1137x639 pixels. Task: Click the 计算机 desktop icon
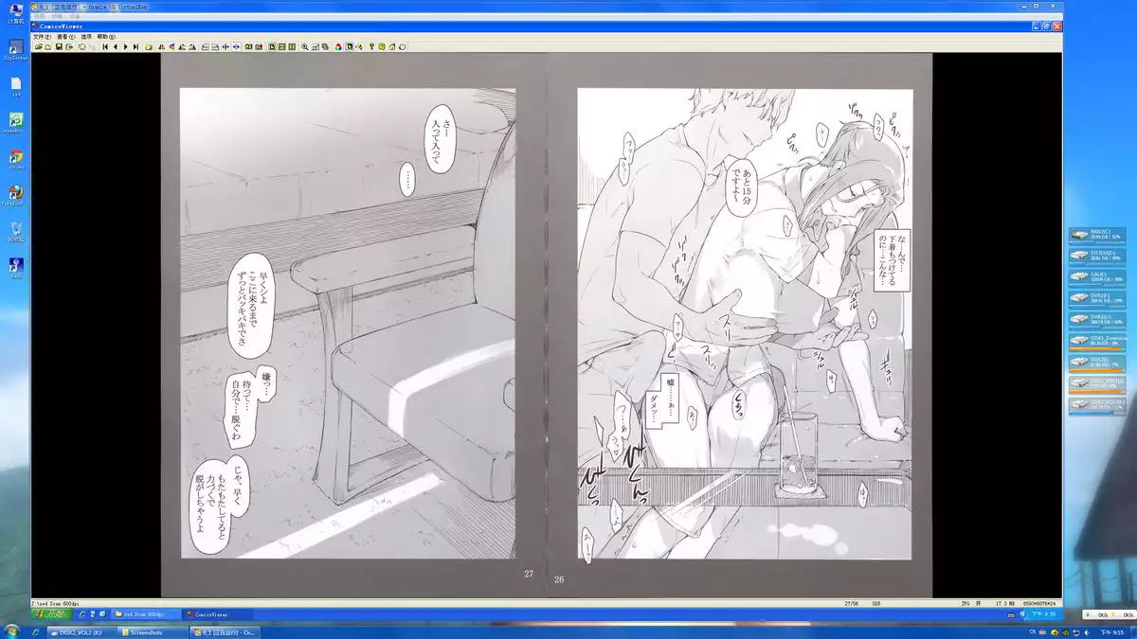pyautogui.click(x=15, y=12)
